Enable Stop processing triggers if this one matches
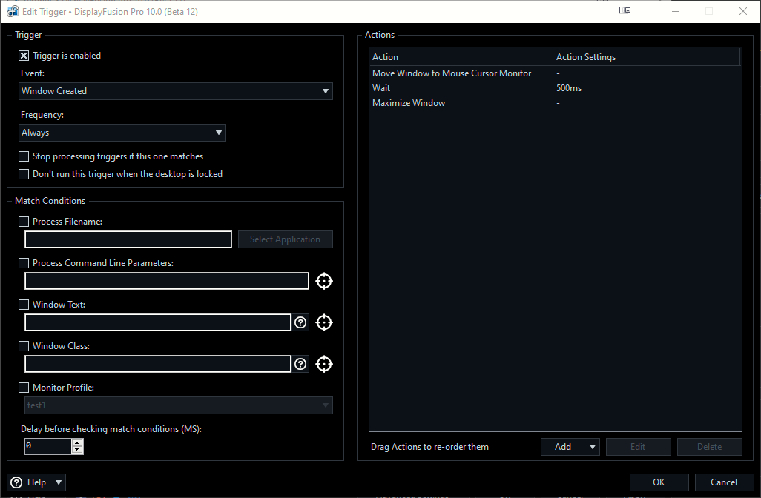Viewport: 761px width, 498px height. pos(24,156)
